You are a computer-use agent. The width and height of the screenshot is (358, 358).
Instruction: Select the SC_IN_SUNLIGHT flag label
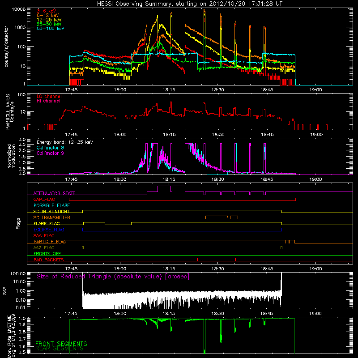(x=51, y=211)
